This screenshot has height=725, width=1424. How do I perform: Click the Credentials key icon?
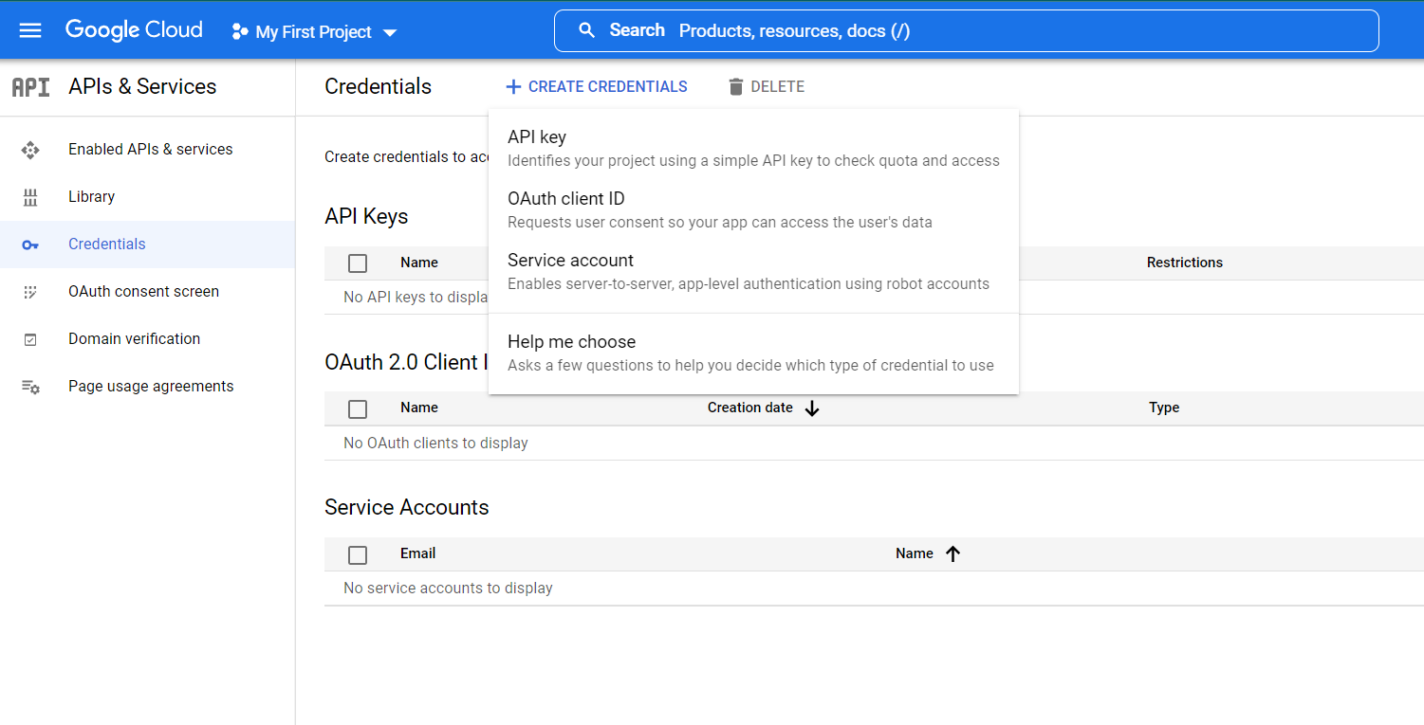coord(30,245)
